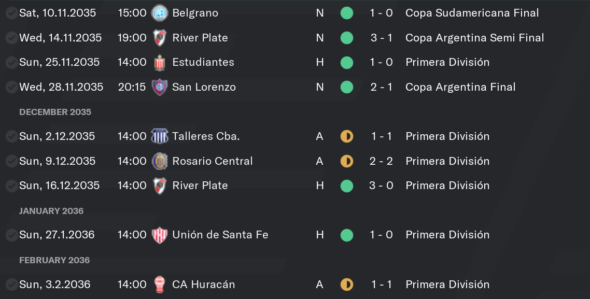
Task: Toggle the checkmark beside Sat, 10.11.2035
Action: point(11,13)
